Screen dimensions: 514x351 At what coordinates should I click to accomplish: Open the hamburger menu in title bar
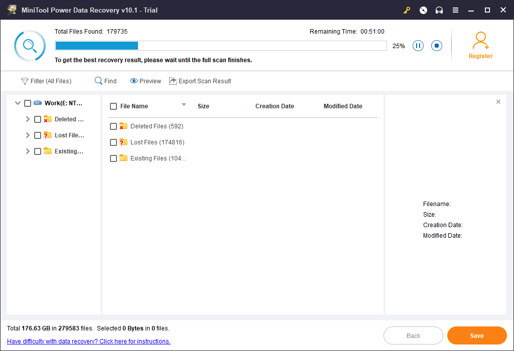(455, 10)
